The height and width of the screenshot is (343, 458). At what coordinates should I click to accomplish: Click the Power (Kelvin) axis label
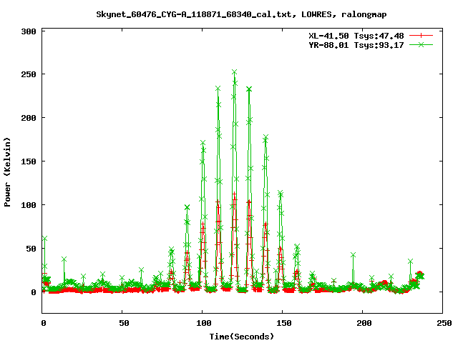[x=7, y=172]
